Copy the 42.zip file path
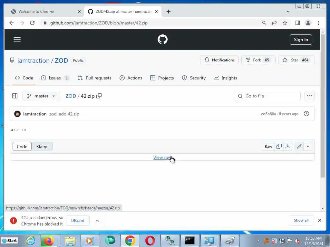Viewport: 330px width, 247px height. coord(99,96)
